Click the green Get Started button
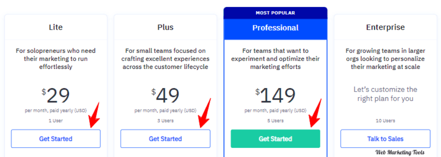The height and width of the screenshot is (157, 441). pyautogui.click(x=275, y=139)
